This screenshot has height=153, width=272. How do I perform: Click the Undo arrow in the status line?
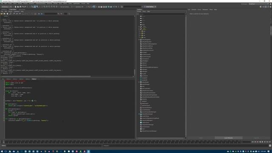tap(23, 7)
